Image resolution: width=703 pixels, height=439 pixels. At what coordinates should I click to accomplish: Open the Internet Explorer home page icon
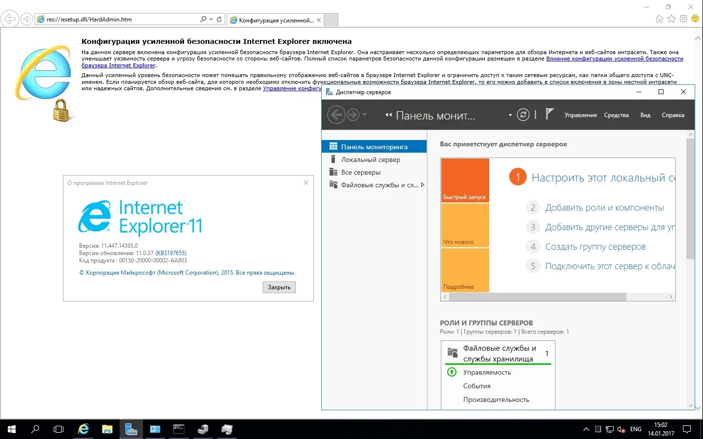tap(660, 19)
